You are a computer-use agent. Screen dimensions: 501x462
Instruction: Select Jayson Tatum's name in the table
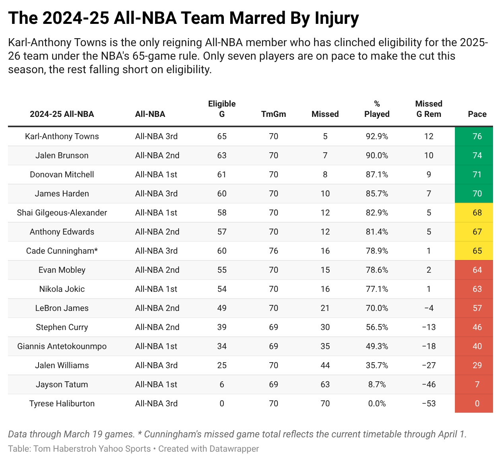point(62,384)
